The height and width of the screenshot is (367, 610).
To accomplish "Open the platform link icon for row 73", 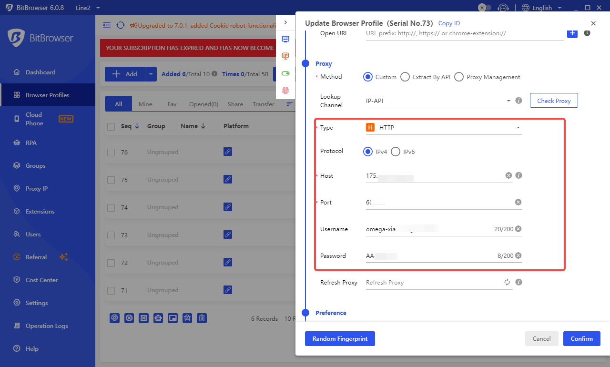I will (228, 235).
